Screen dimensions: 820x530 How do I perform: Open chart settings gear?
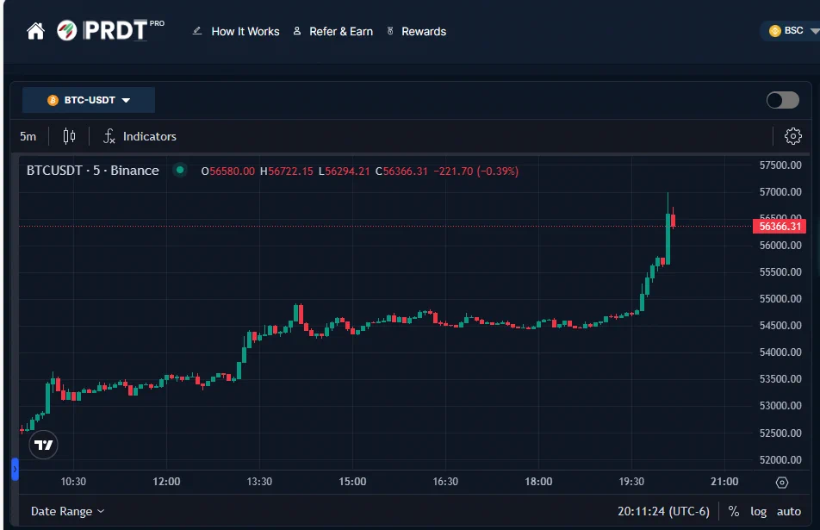(792, 136)
